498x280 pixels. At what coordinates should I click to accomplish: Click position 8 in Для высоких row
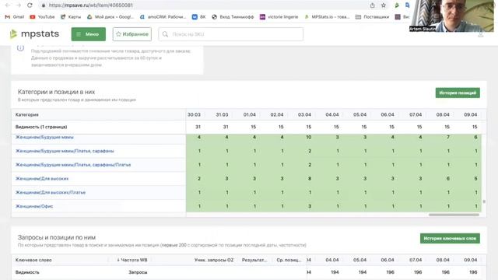310,178
